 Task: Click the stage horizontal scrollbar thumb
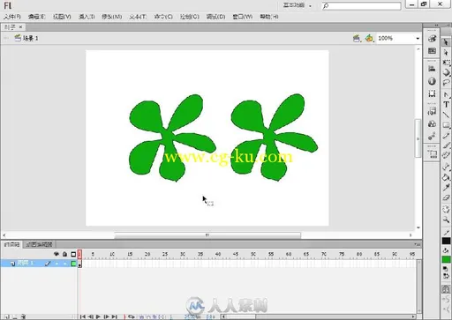[207, 235]
